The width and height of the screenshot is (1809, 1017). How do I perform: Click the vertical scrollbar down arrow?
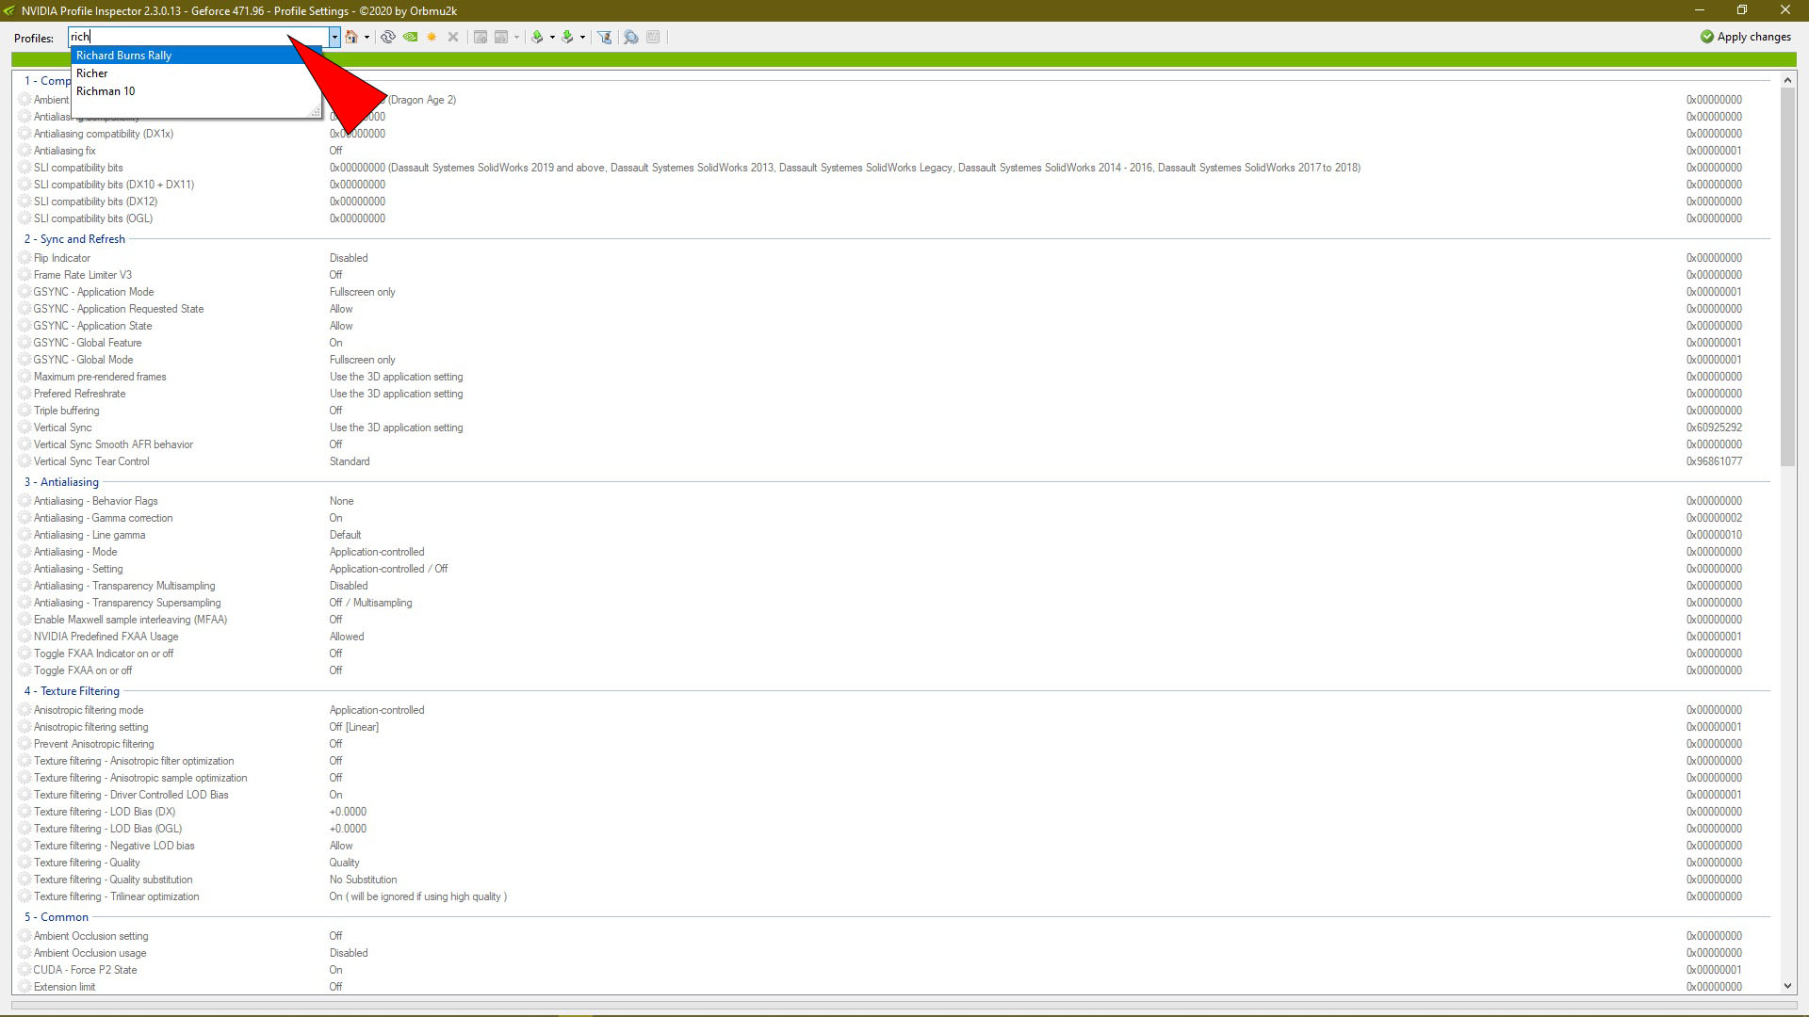pos(1787,986)
